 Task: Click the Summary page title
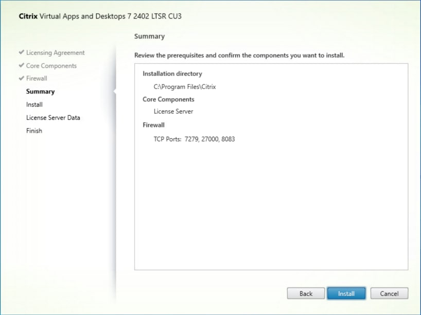(149, 36)
